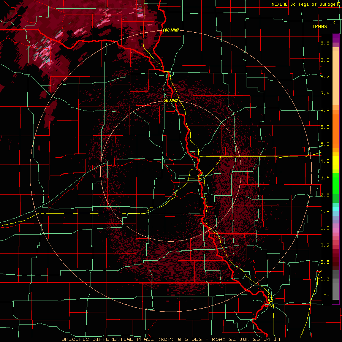342x342 pixels.
Task: Pick the purple top band of the color scale
Action: [336, 38]
